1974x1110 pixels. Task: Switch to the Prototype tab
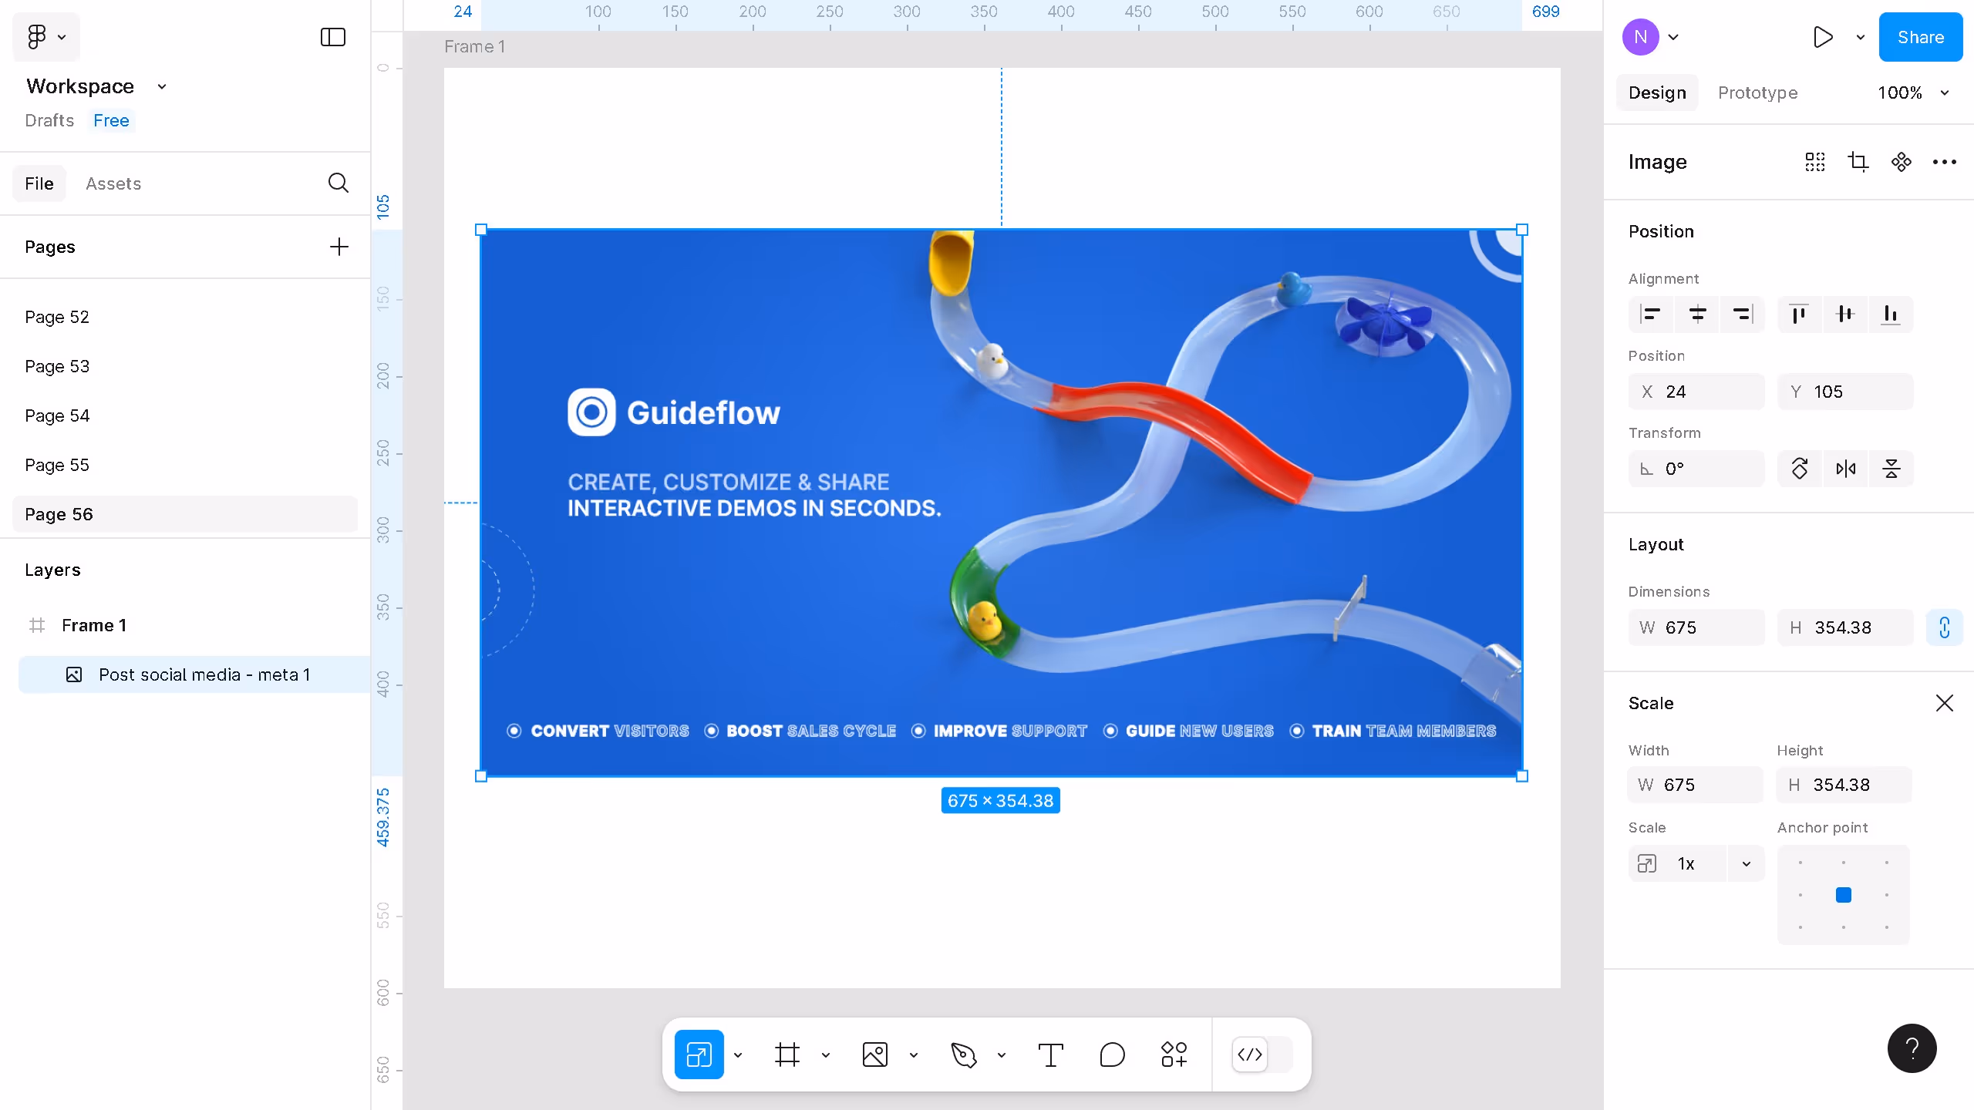tap(1757, 92)
